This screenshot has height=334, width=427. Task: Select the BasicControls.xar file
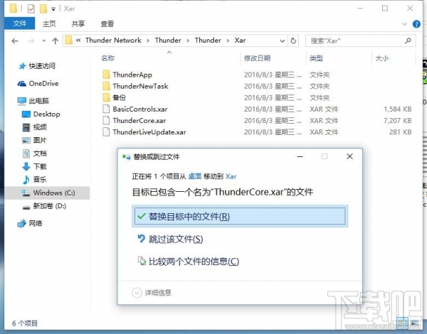140,109
